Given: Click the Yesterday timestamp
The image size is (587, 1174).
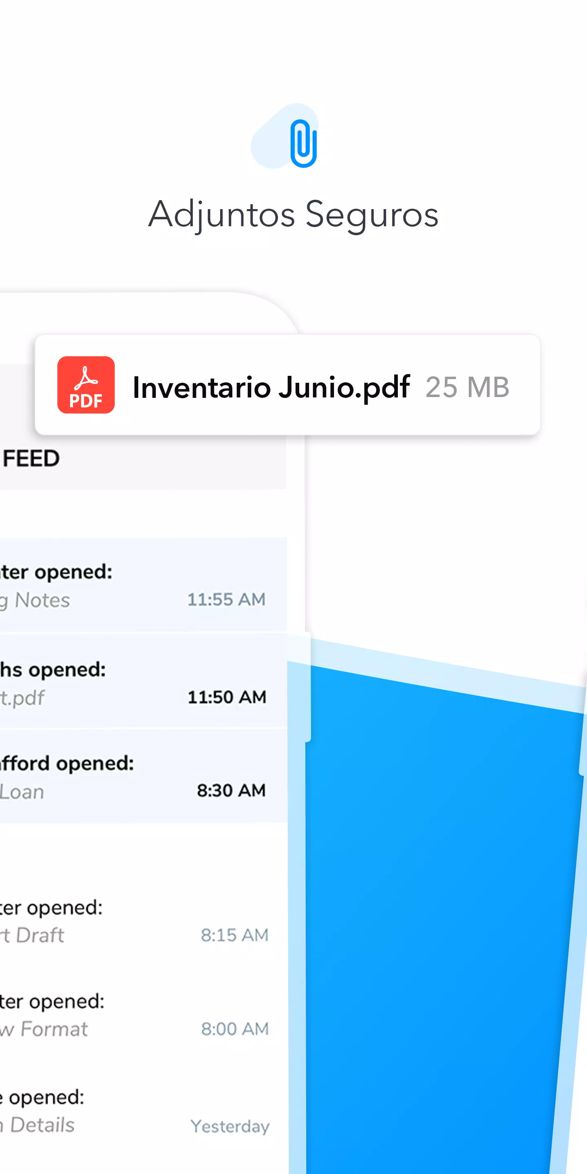Looking at the screenshot, I should pos(230,1126).
